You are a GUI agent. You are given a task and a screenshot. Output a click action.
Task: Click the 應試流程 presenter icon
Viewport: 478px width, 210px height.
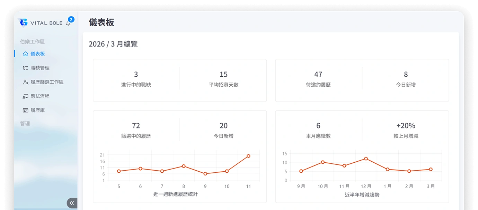pyautogui.click(x=25, y=96)
